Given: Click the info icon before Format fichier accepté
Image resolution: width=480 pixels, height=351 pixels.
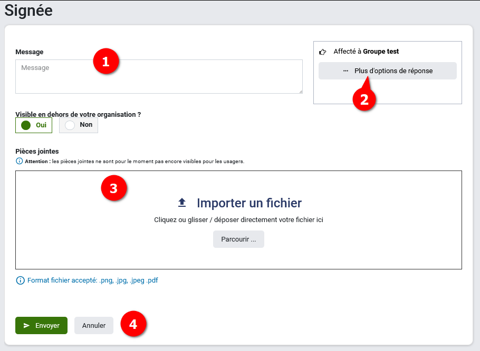Looking at the screenshot, I should point(20,280).
